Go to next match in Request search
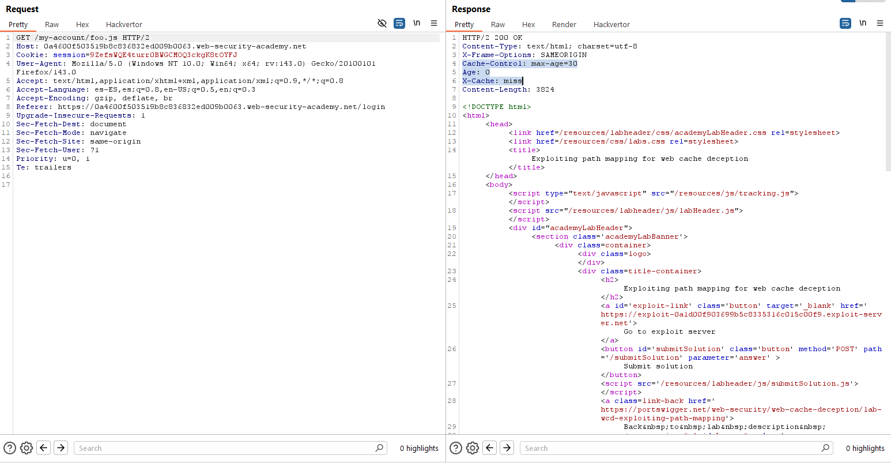 pyautogui.click(x=61, y=448)
